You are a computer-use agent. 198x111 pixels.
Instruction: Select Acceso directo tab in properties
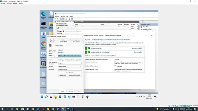(63, 42)
